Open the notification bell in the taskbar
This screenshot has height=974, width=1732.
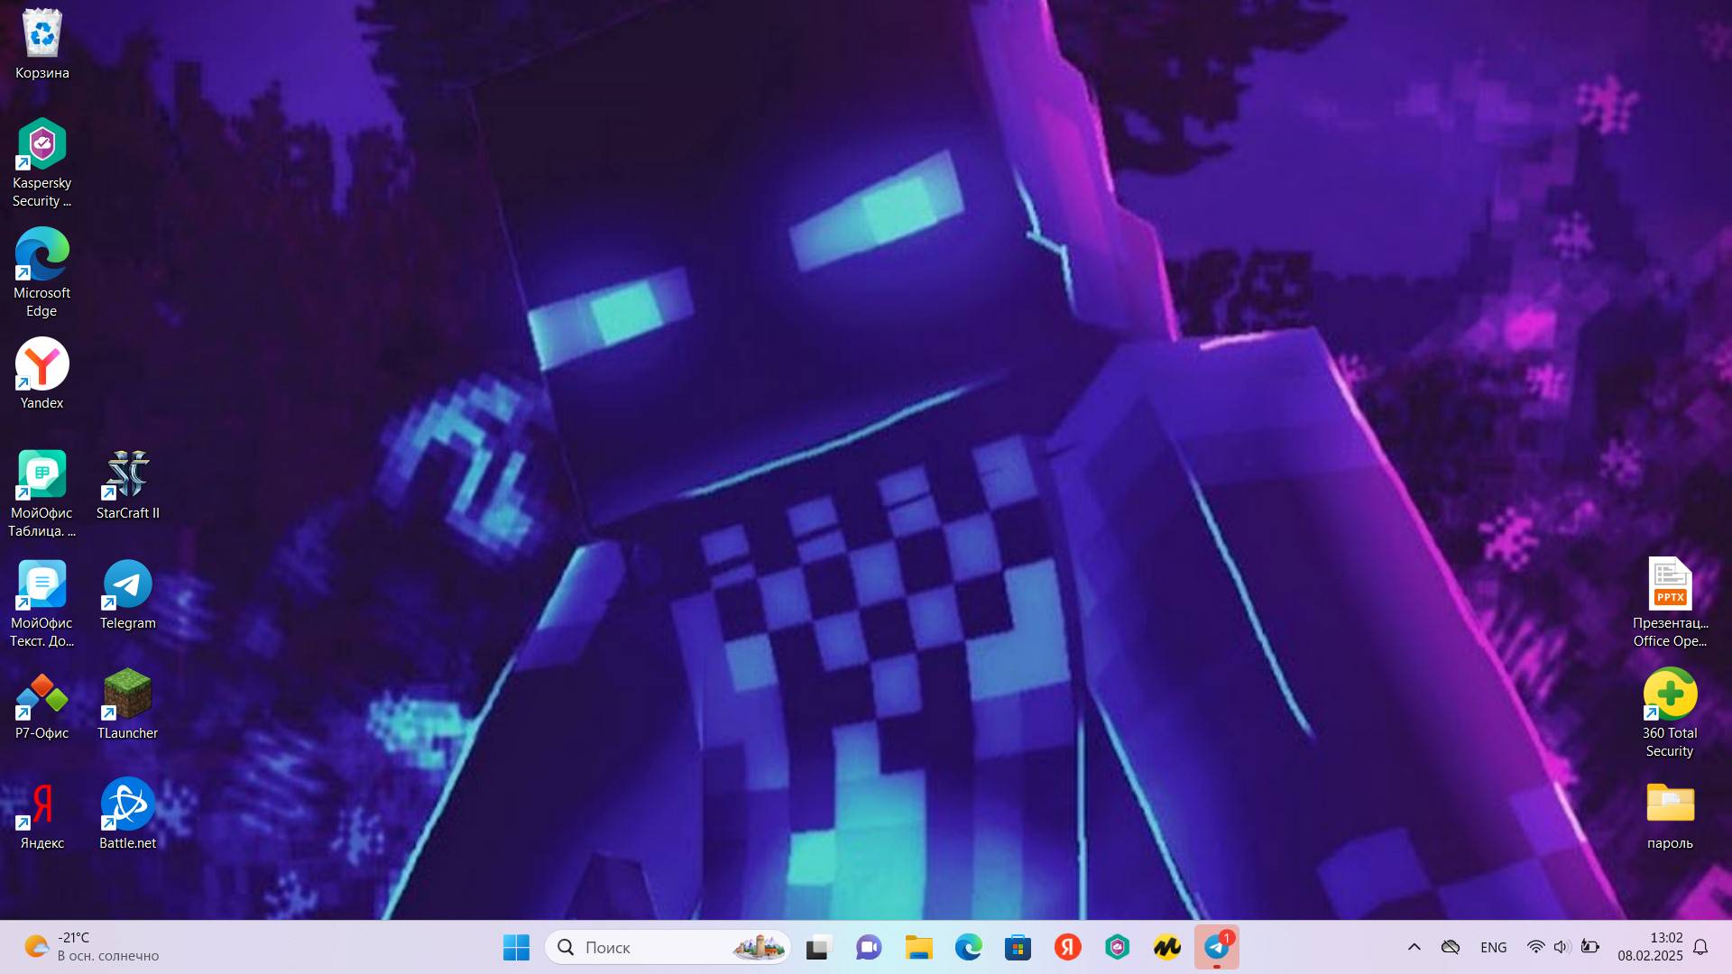click(1700, 947)
